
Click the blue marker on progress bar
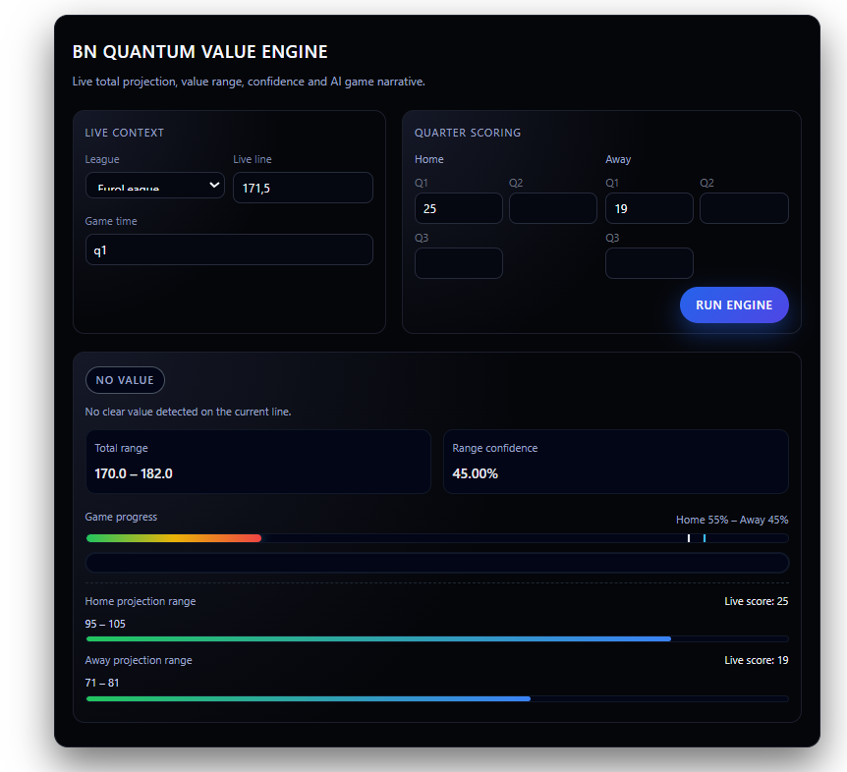pos(704,538)
